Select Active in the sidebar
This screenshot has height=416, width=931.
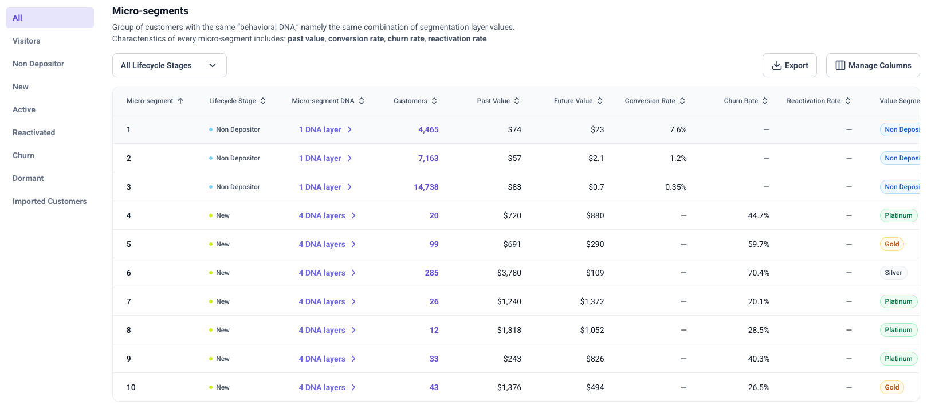50,109
